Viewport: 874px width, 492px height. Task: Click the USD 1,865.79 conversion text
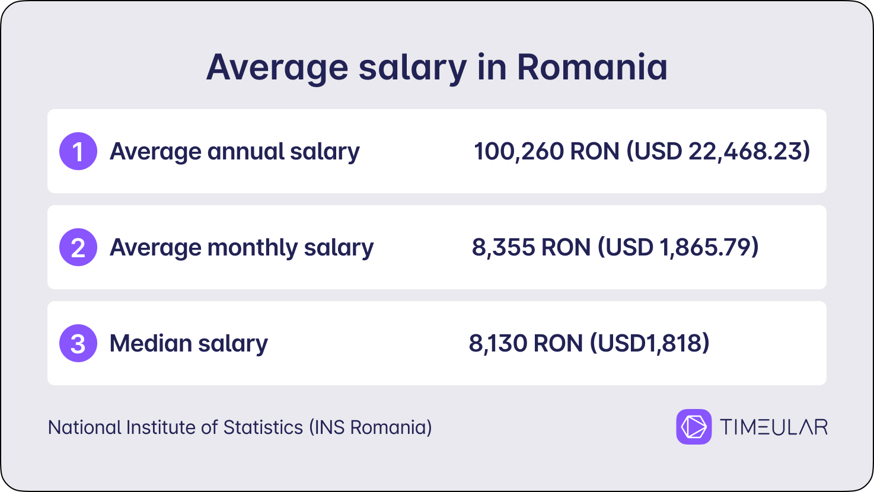(678, 248)
